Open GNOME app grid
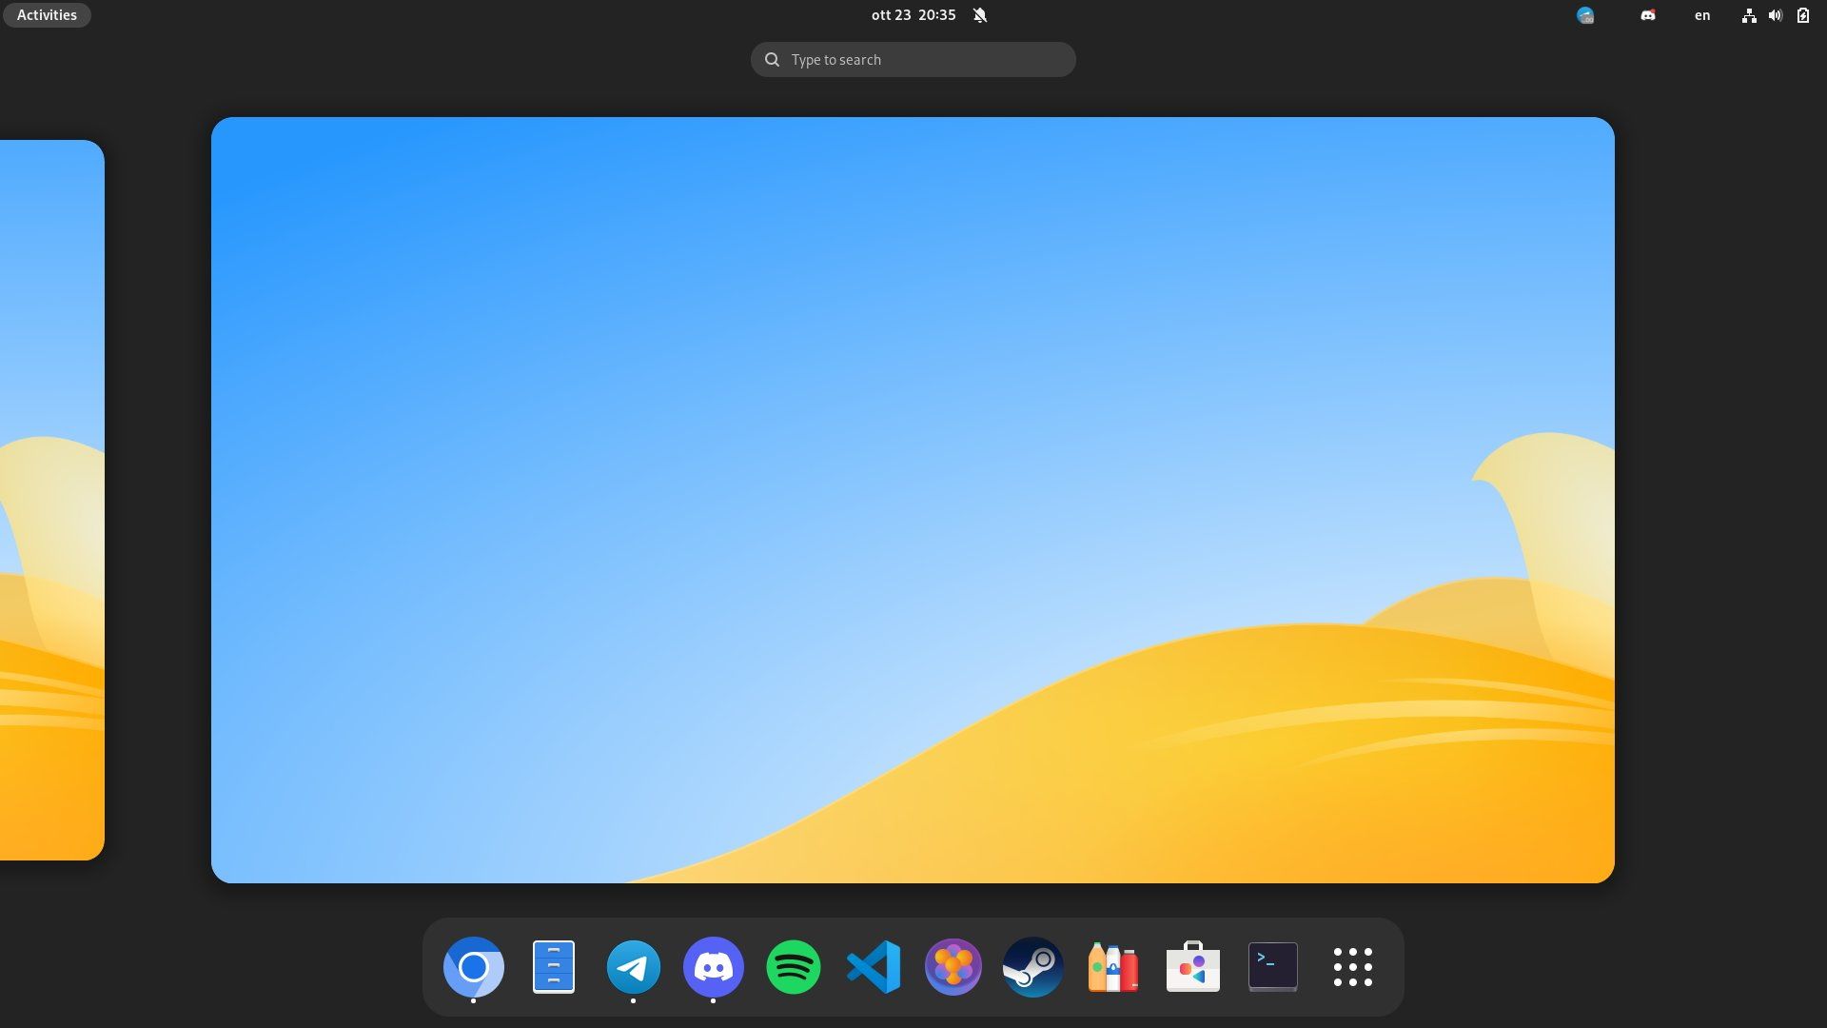The height and width of the screenshot is (1028, 1827). (x=1353, y=966)
